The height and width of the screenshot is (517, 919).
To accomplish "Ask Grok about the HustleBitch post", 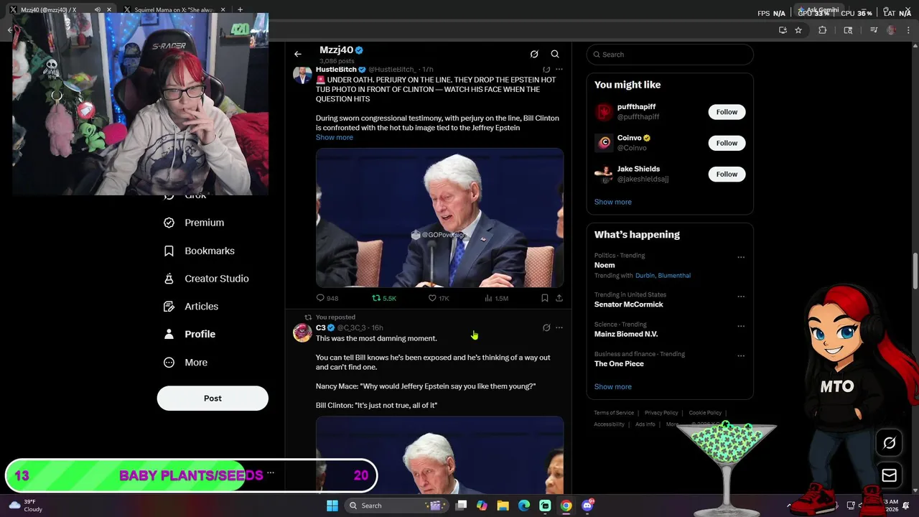I will click(546, 70).
